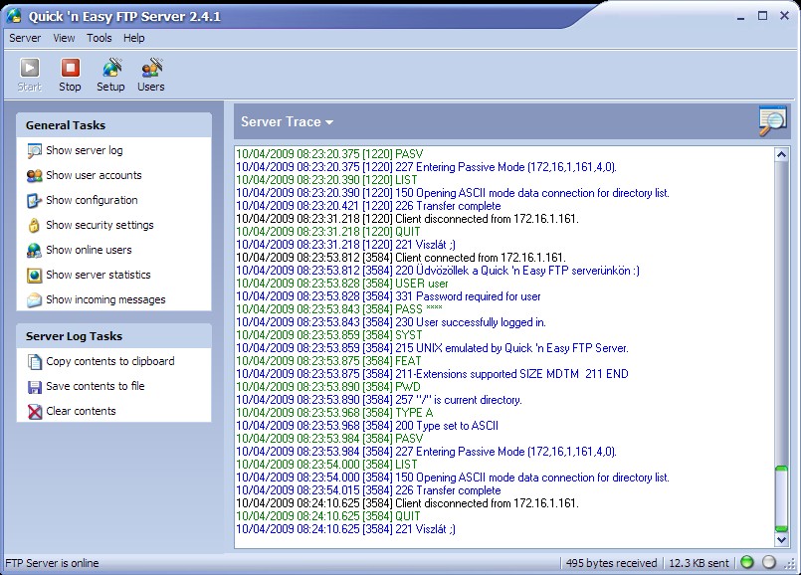This screenshot has width=801, height=575.
Task: Maximize the FTP Server window
Action: (762, 16)
